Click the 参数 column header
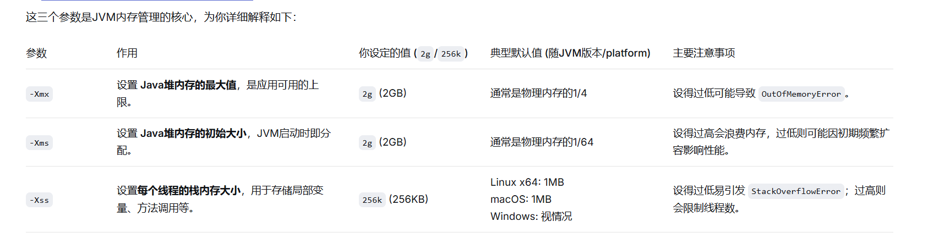Image resolution: width=939 pixels, height=238 pixels. tap(36, 53)
